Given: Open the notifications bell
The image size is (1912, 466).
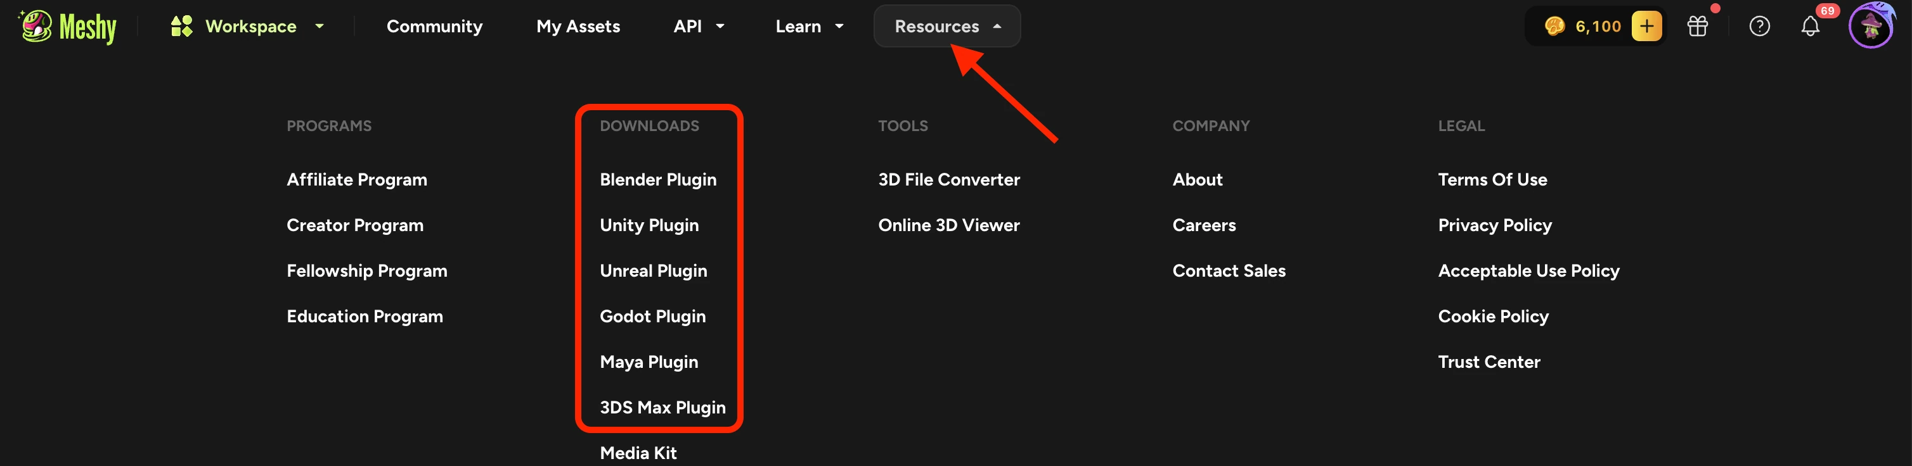Looking at the screenshot, I should [1811, 27].
